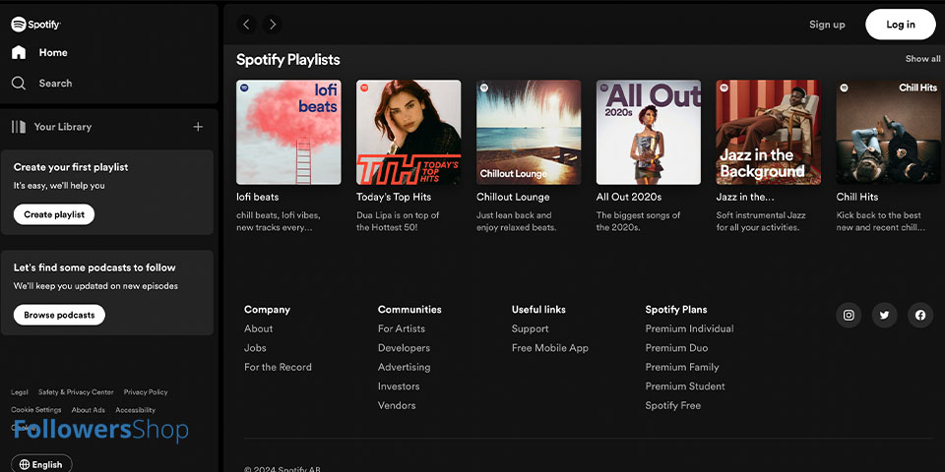Open the Premium Family plan link
The image size is (945, 472).
pos(682,367)
